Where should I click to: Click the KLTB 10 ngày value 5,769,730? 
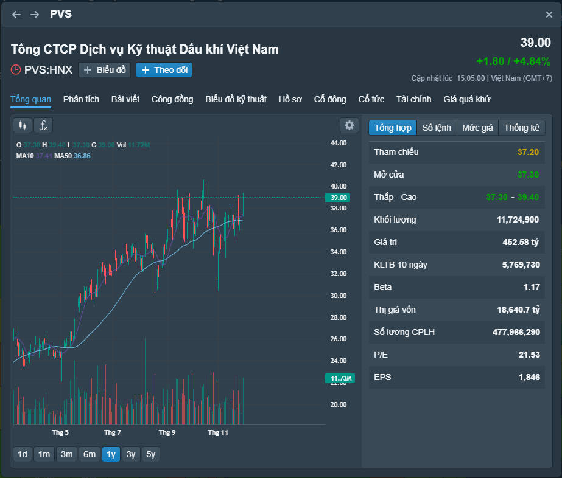[x=521, y=265]
